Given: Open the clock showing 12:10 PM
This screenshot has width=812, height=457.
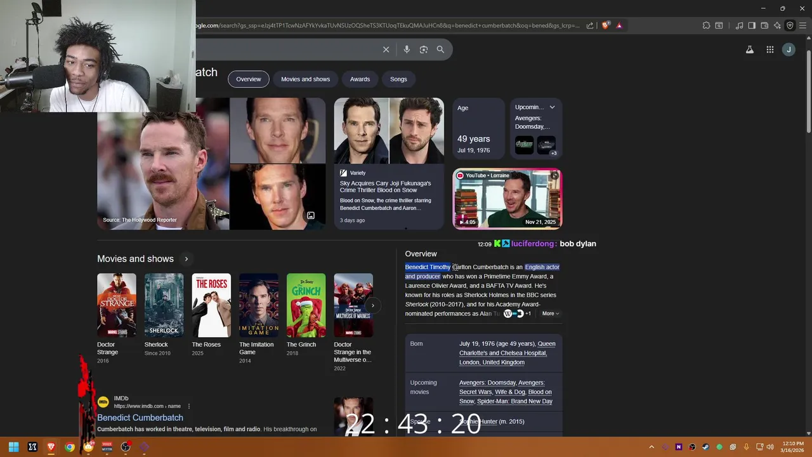Looking at the screenshot, I should coord(793,447).
